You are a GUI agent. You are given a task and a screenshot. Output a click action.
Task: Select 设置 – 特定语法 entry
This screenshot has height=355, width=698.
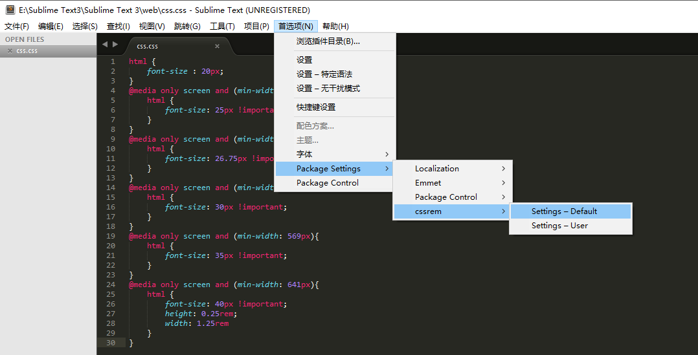pyautogui.click(x=335, y=74)
